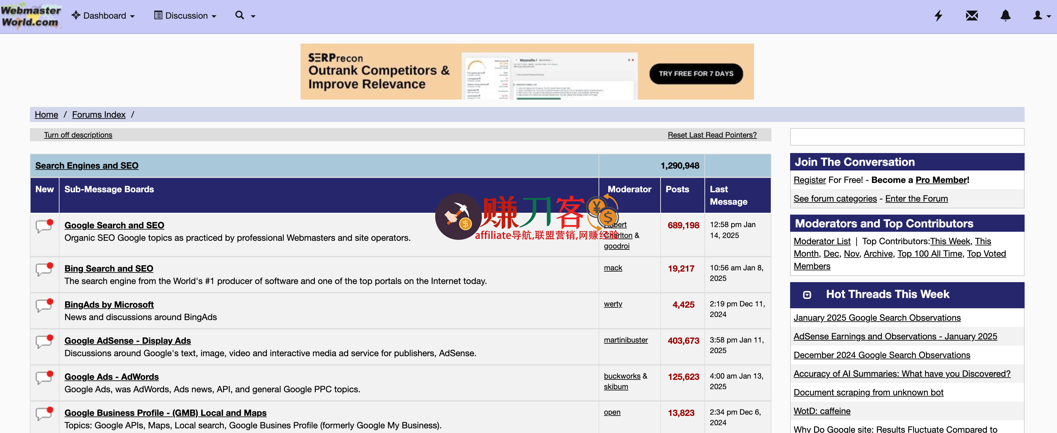Expand the Dashboard dropdown menu
Image resolution: width=1057 pixels, height=433 pixels.
[x=103, y=16]
